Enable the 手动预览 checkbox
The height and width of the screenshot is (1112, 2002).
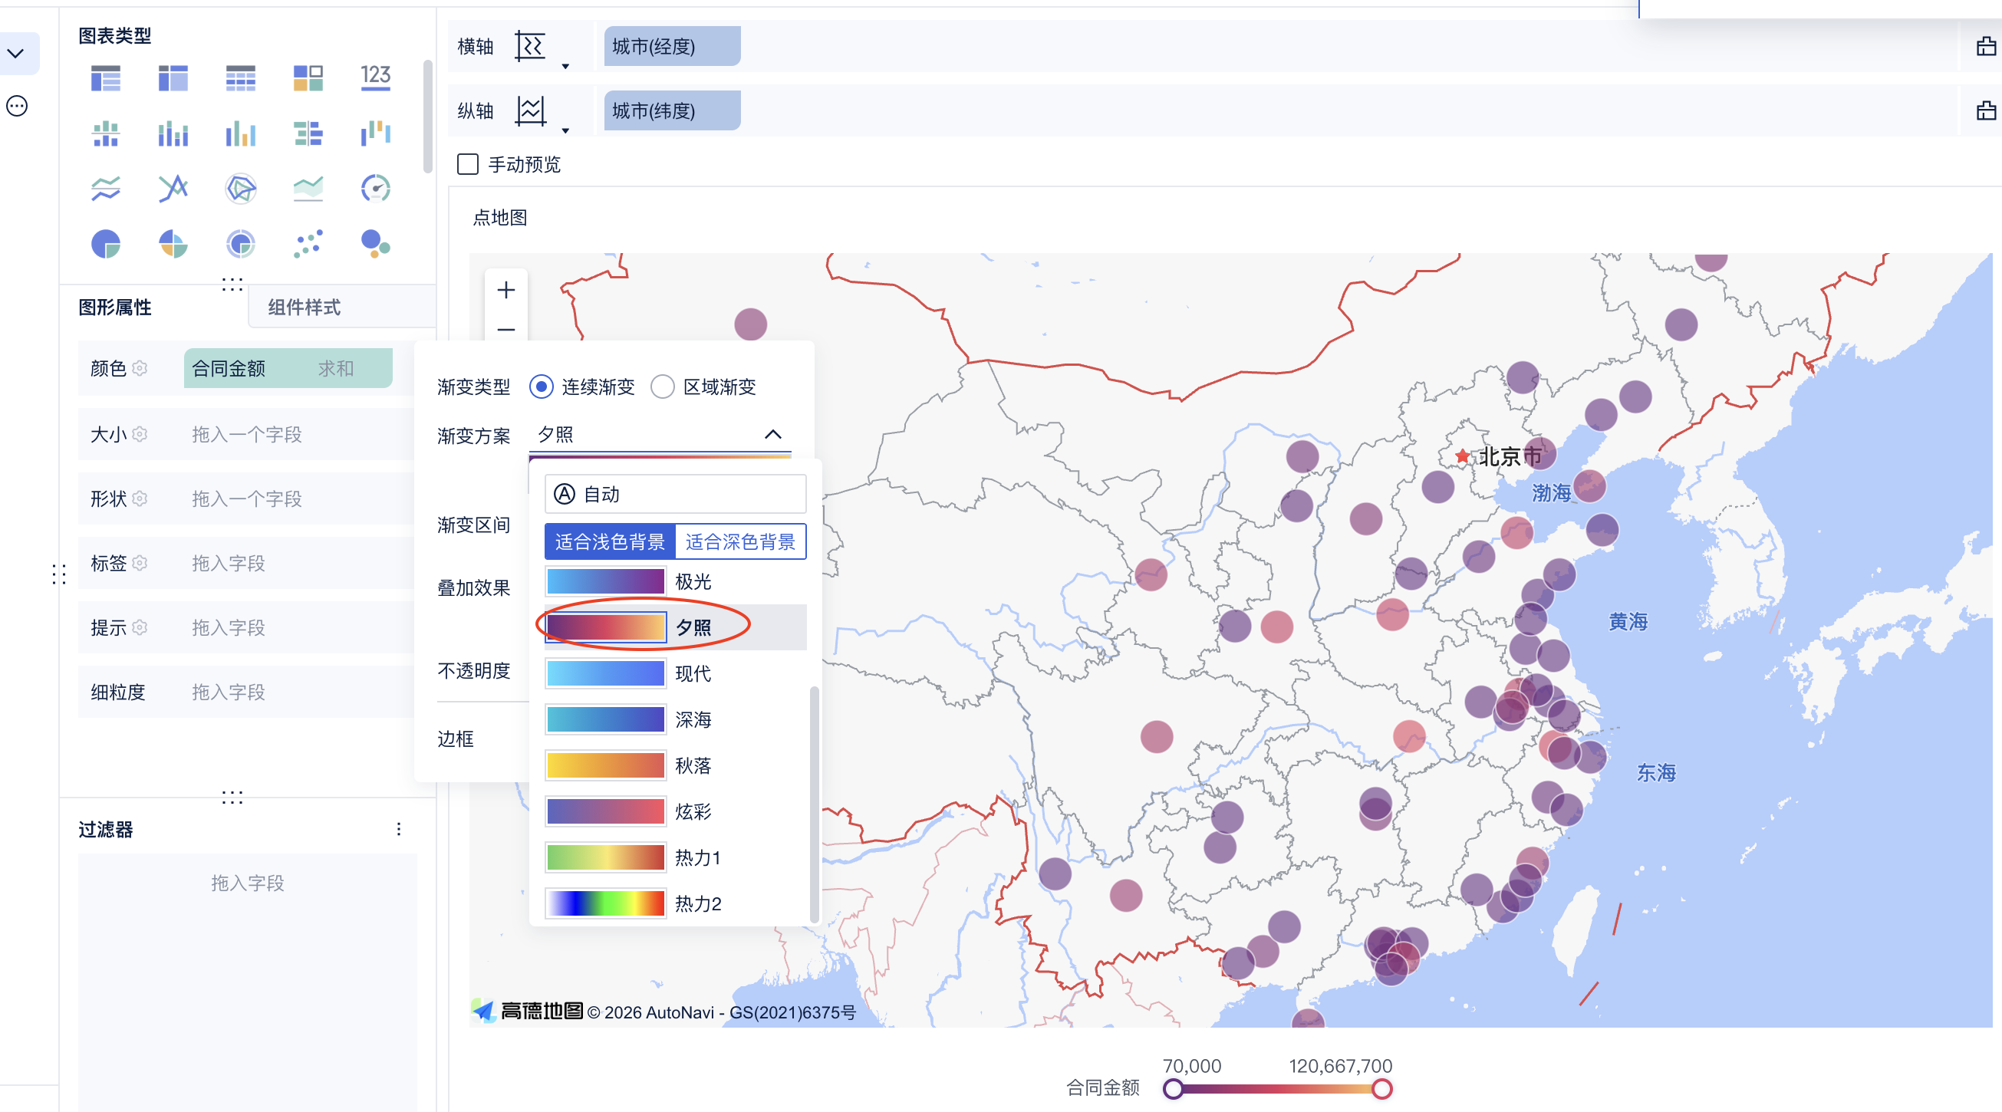(x=467, y=165)
